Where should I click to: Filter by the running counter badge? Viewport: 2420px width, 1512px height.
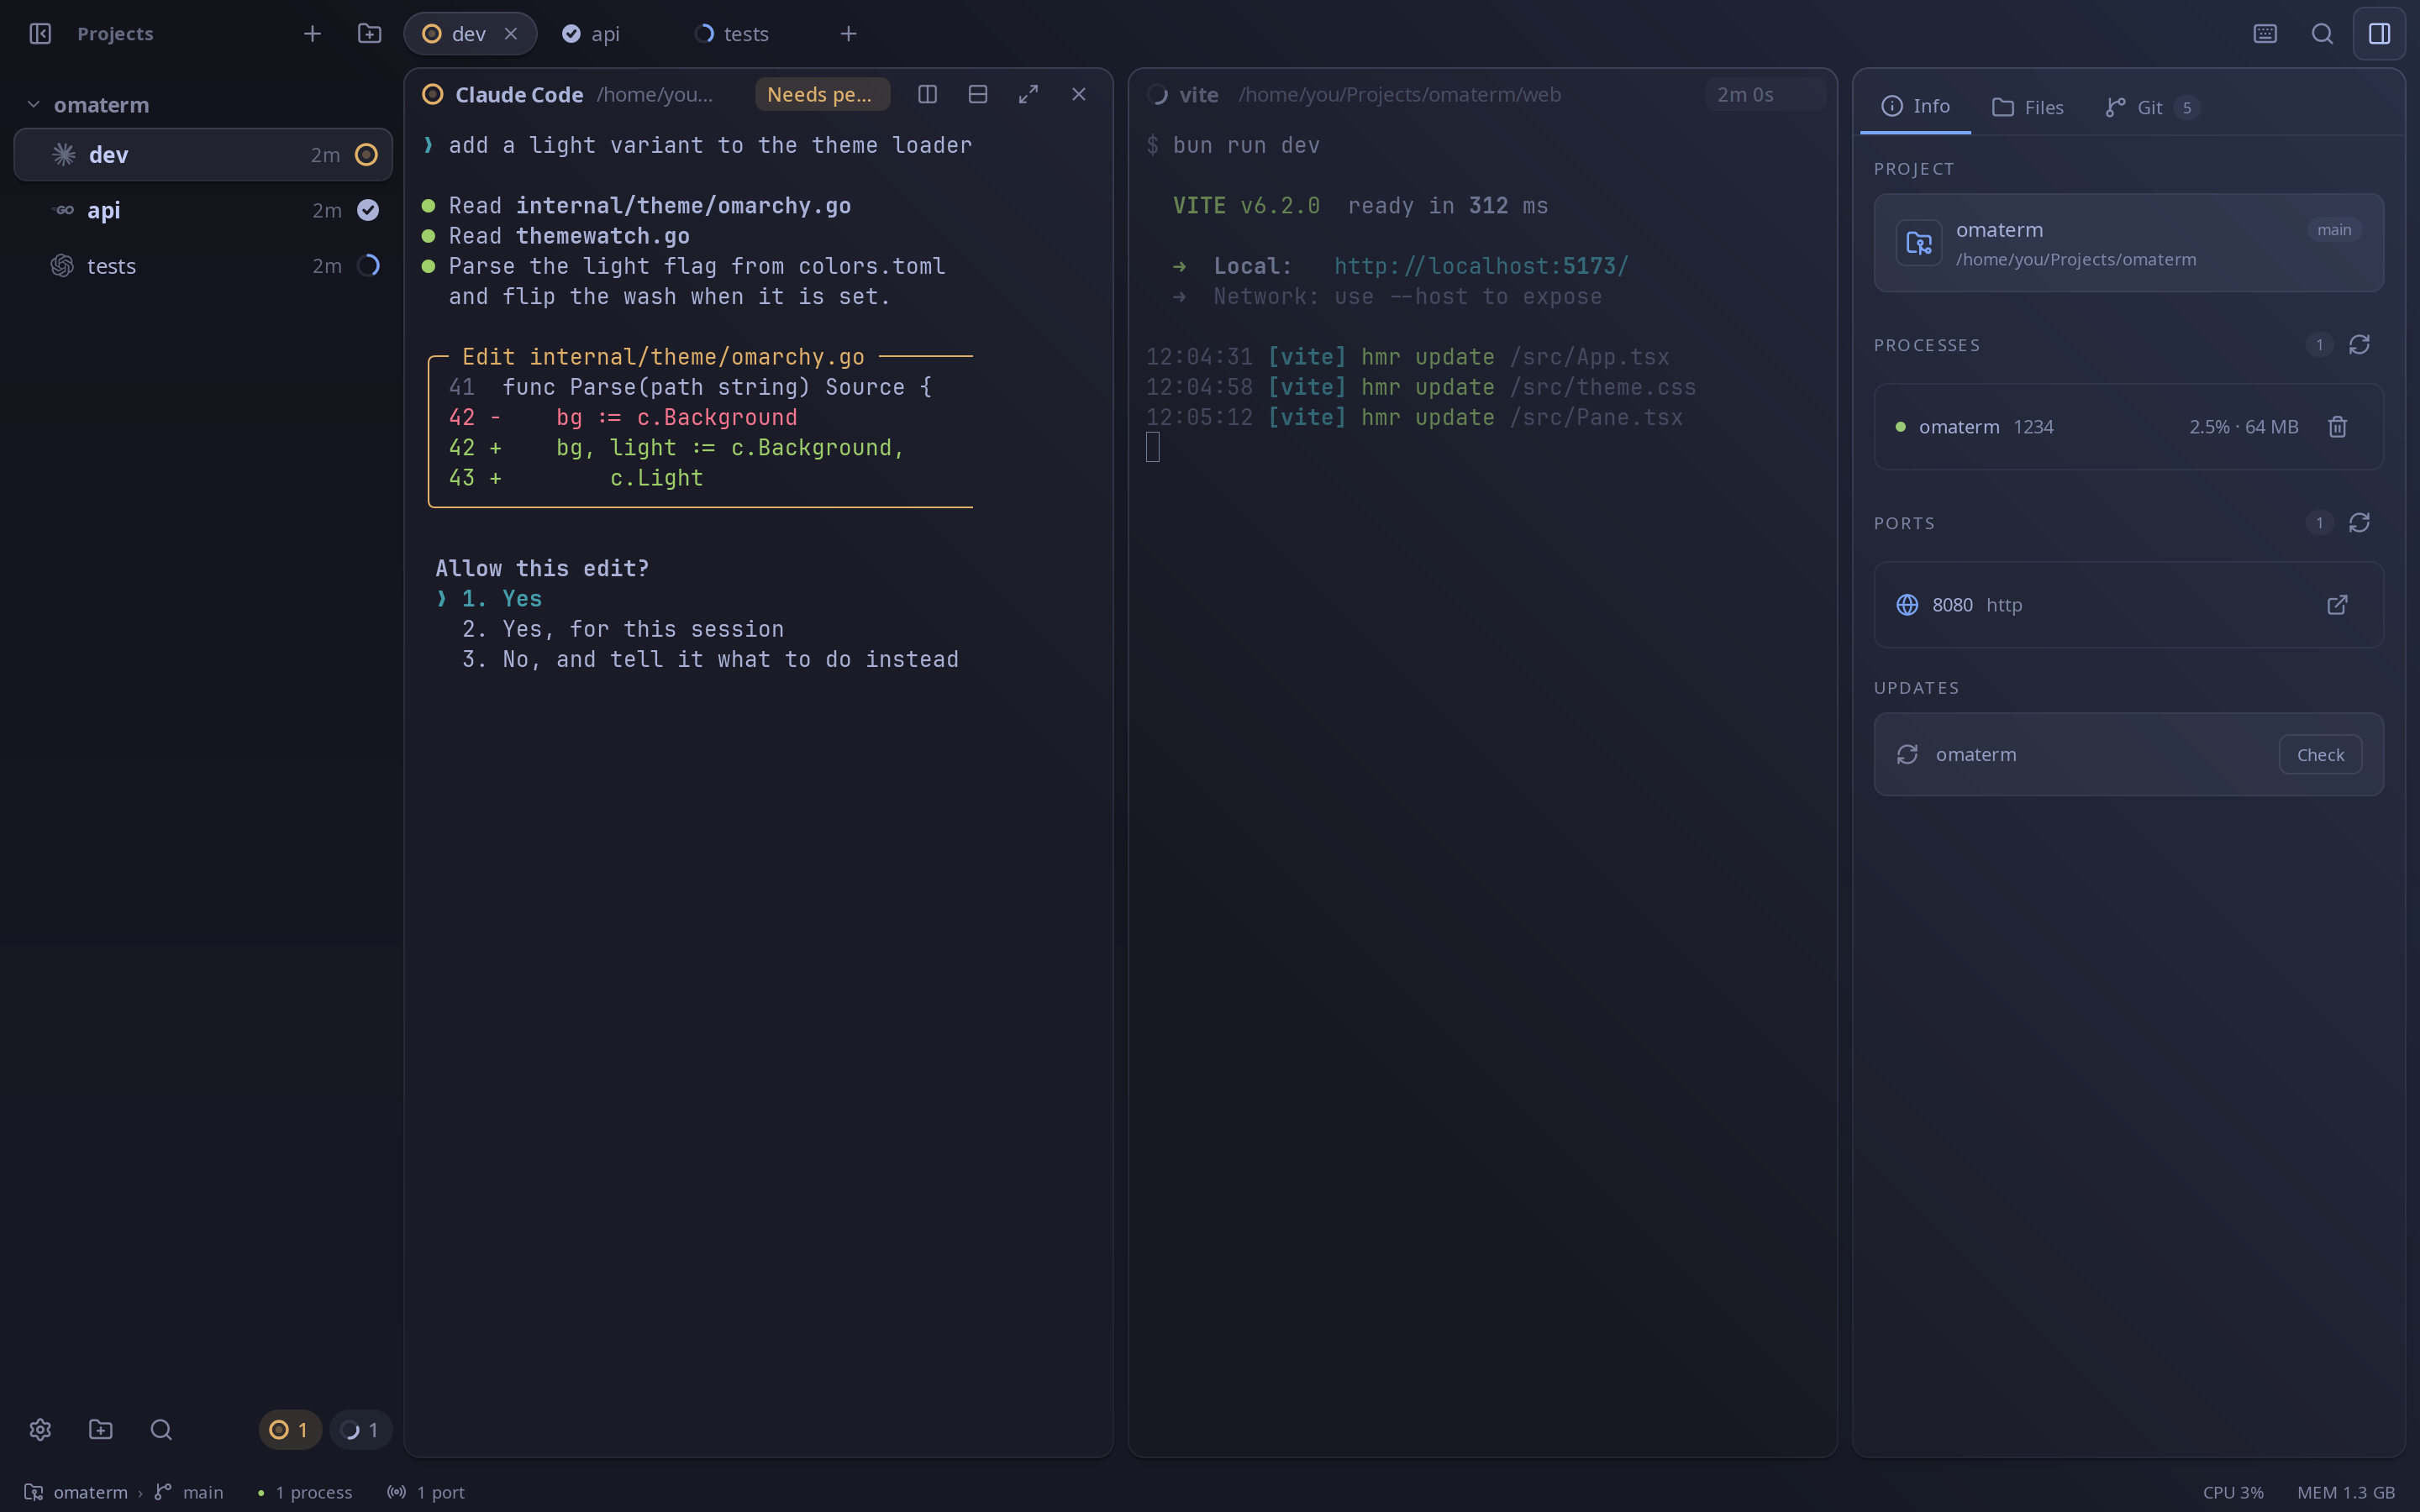click(360, 1430)
